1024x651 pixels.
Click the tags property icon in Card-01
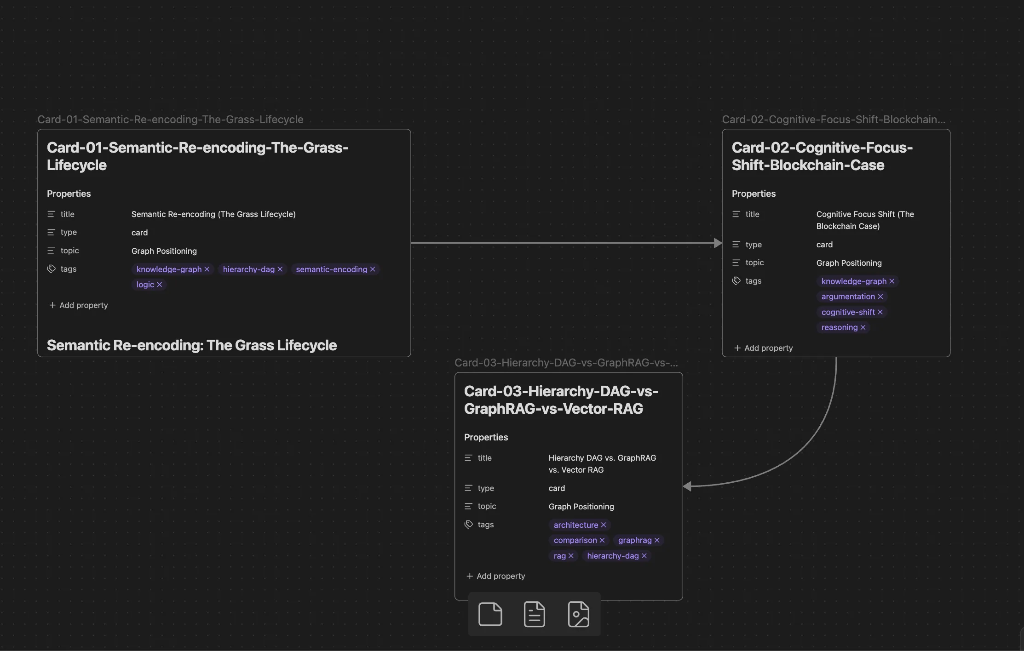click(52, 269)
